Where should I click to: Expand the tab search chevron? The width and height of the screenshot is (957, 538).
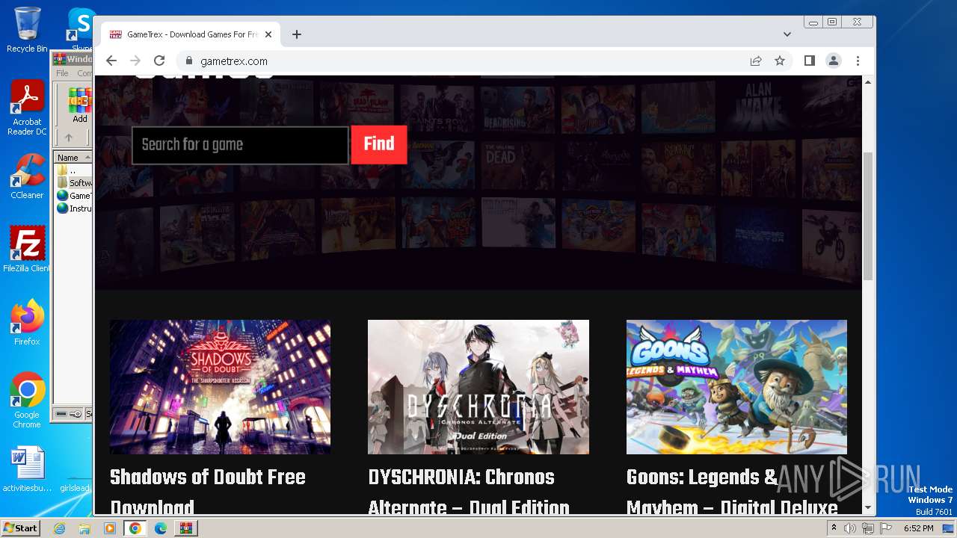(787, 34)
